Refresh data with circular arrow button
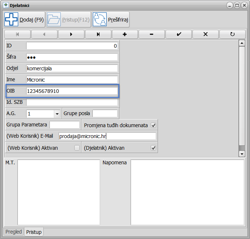Image resolution: width=250 pixels, height=239 pixels. click(x=233, y=34)
